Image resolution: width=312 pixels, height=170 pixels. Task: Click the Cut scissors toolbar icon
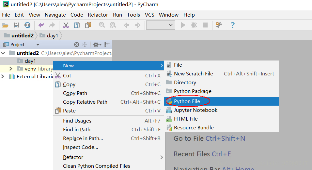coord(66,25)
